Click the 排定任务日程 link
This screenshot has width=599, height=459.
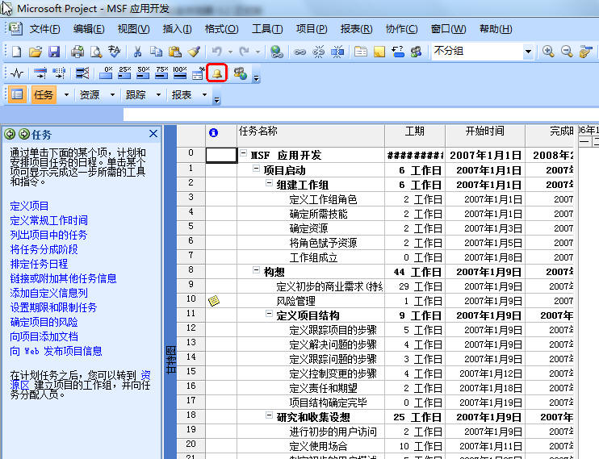point(39,264)
